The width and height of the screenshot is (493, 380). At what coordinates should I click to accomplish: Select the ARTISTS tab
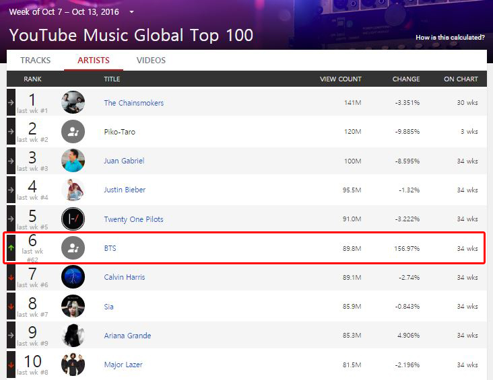94,60
